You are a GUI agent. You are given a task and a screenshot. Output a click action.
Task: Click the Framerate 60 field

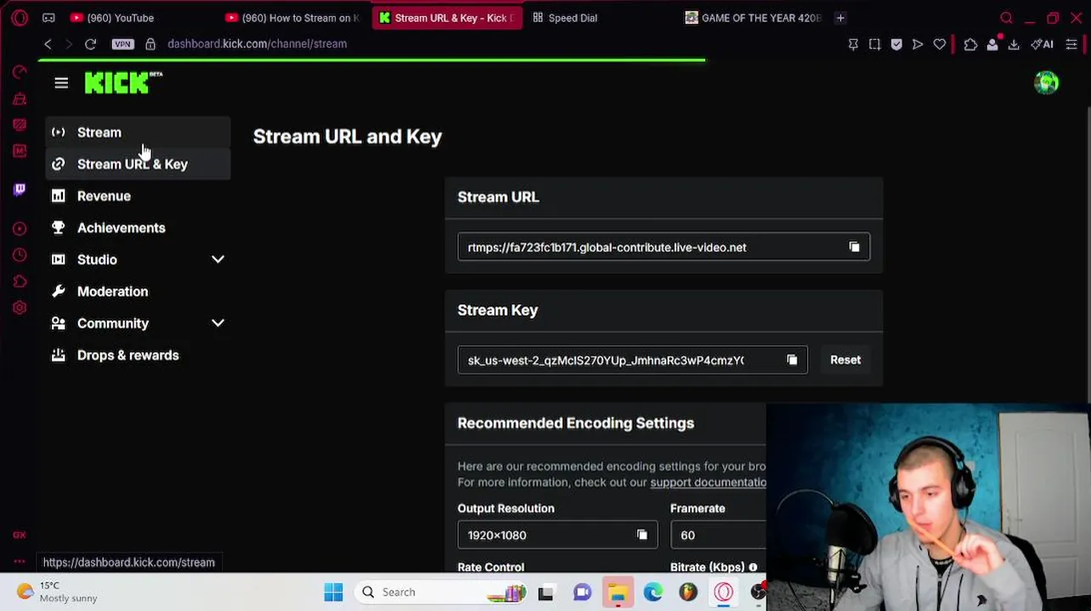(718, 535)
